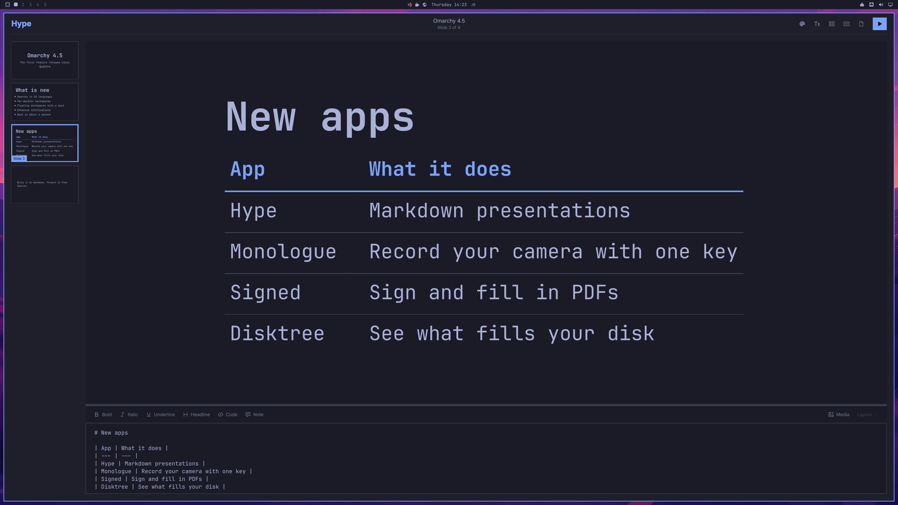
Task: Click the Monologue cell in the slide table
Action: (283, 252)
